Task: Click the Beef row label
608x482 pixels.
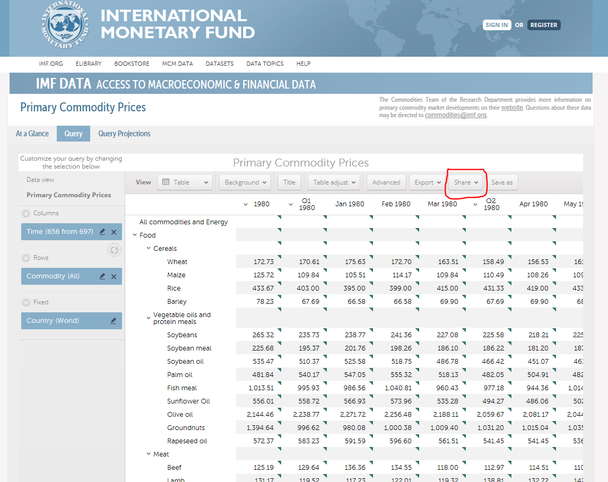Action: [x=175, y=468]
